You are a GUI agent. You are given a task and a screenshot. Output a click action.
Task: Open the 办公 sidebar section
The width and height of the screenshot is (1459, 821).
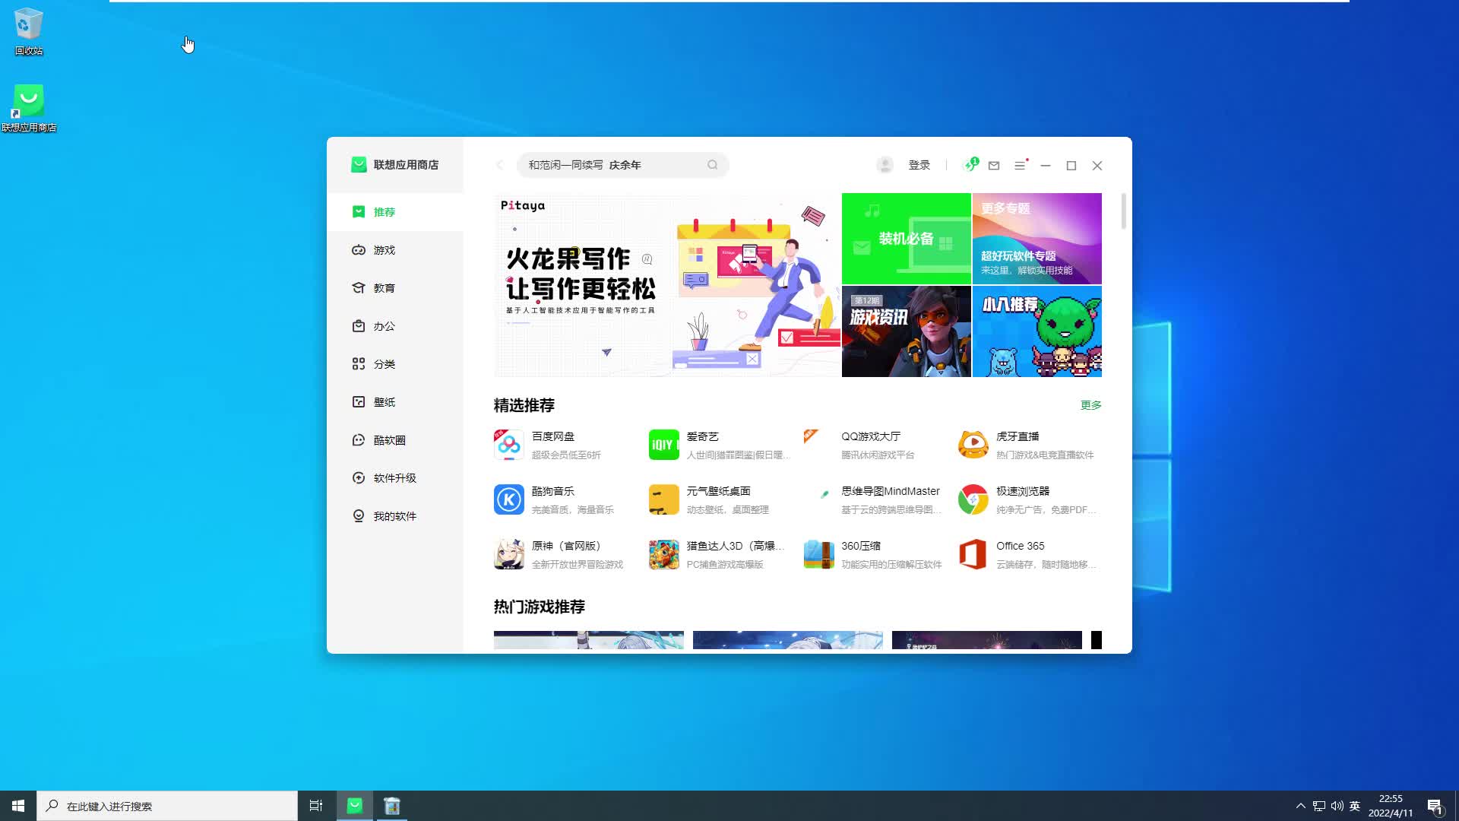[x=395, y=326]
